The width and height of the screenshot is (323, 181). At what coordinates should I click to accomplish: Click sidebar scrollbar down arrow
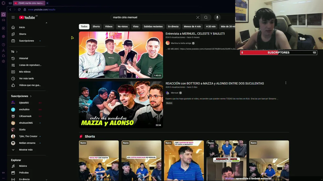(46, 179)
